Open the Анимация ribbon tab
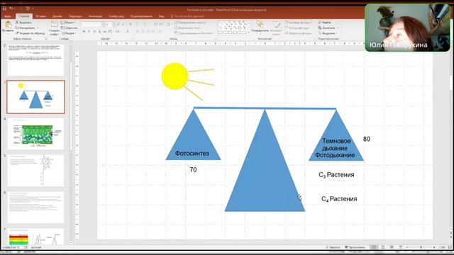The image size is (454, 255). point(95,16)
